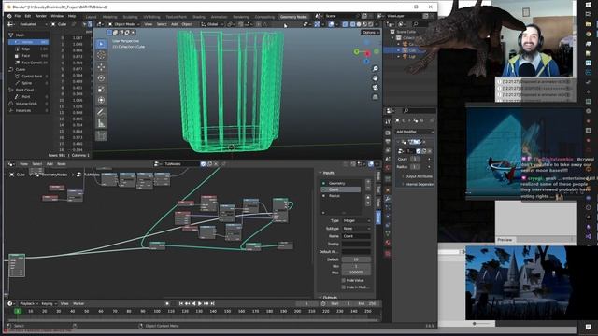Open the Object Mode dropdown
This screenshot has width=598, height=336.
pyautogui.click(x=123, y=24)
